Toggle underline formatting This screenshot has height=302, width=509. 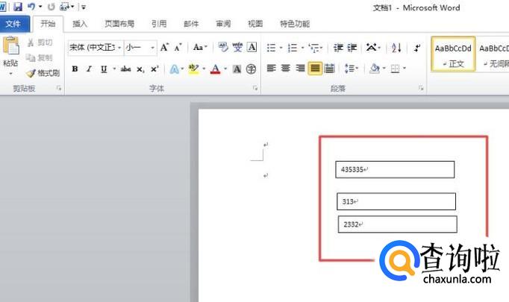pos(104,69)
